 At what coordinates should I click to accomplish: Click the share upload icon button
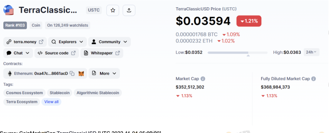pos(129,10)
